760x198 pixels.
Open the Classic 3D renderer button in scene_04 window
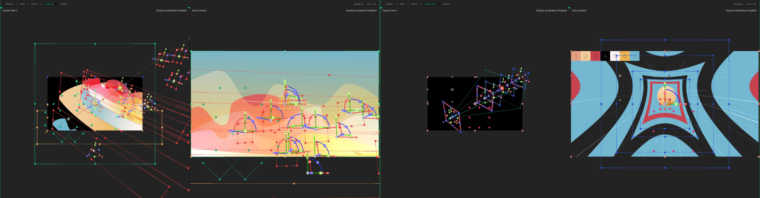coord(371,4)
